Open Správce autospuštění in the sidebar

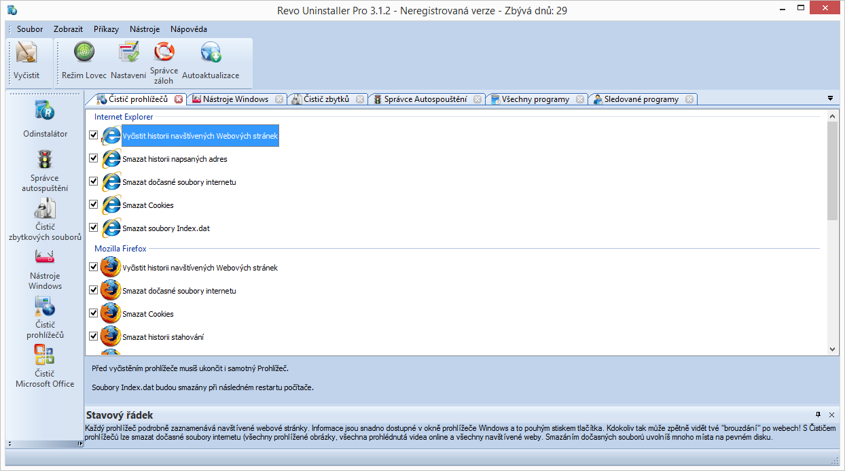coord(46,171)
